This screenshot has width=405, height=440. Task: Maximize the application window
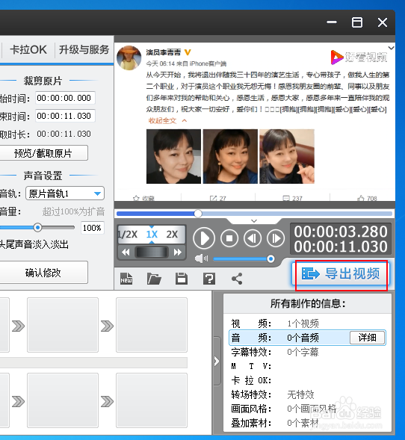pyautogui.click(x=357, y=22)
